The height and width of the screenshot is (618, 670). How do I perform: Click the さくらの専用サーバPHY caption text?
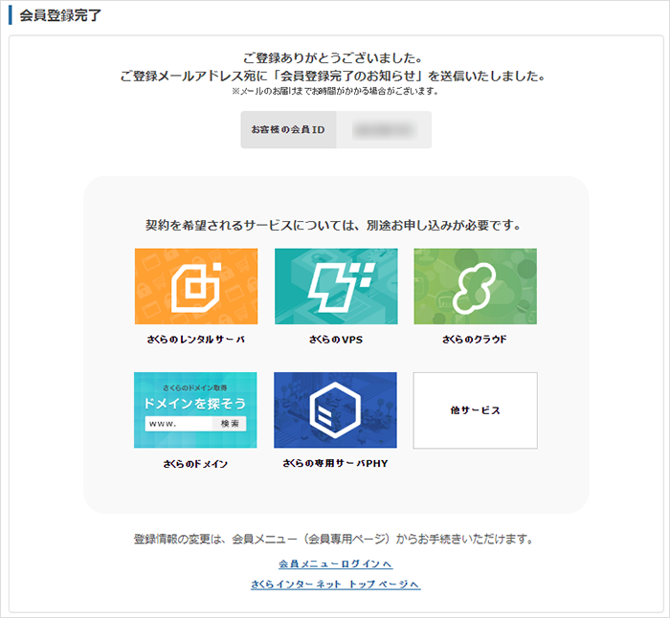coord(335,464)
